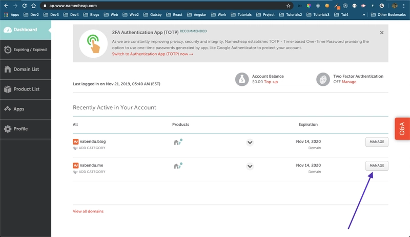Viewport: 410px width, 237px height.
Task: Reload the page
Action: tap(24, 6)
